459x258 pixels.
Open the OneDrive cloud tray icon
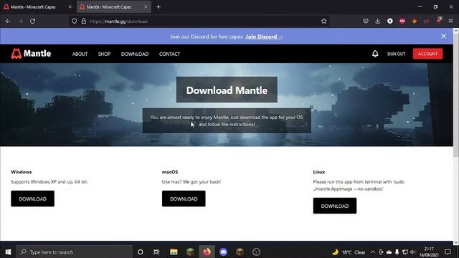coord(389,252)
